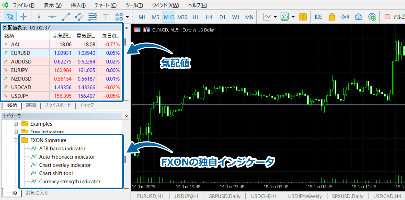The image size is (405, 200).
Task: Select the USDJPY symbol row
Action: (x=62, y=96)
